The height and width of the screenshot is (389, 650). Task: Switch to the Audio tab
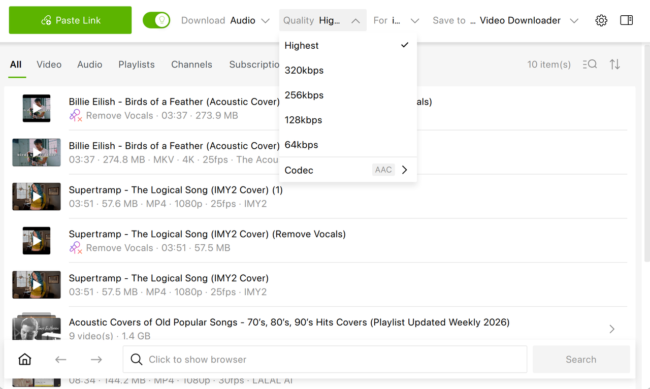[x=90, y=64]
